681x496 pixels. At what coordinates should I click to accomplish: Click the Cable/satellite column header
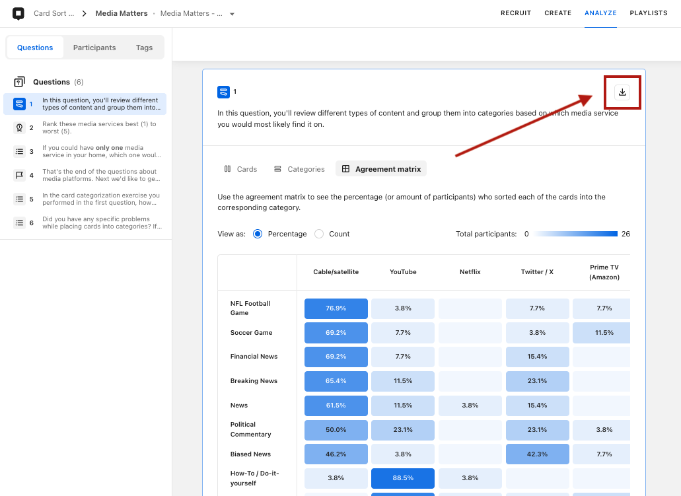click(336, 272)
